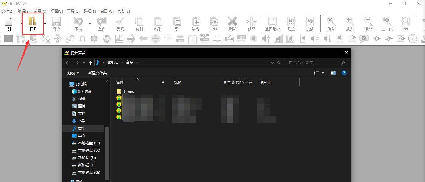Select 3D 对象 in navigation tree
This screenshot has height=182, width=425.
(85, 91)
